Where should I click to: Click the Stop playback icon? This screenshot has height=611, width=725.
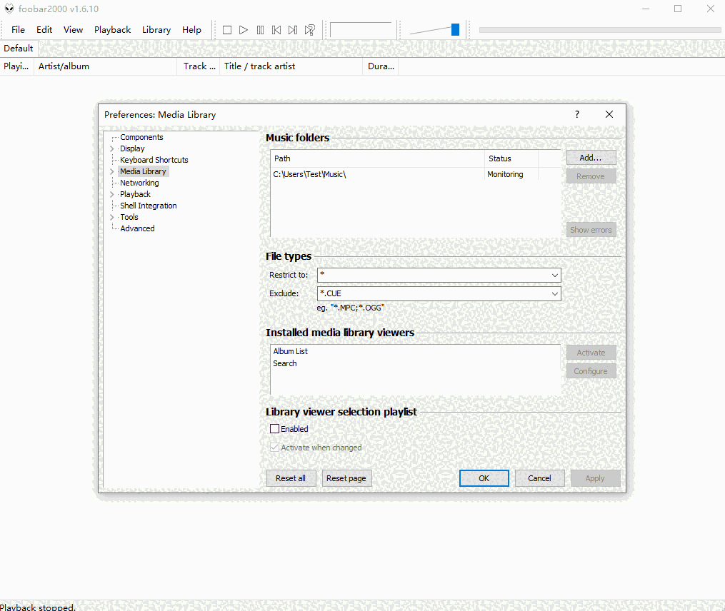(x=226, y=29)
